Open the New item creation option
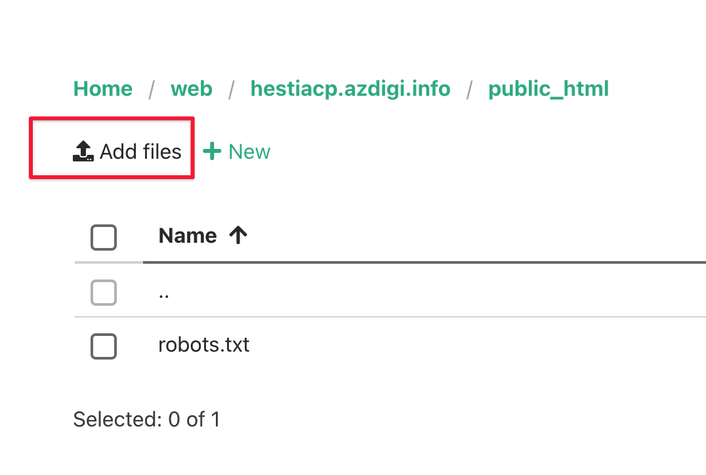Viewport: 706px width, 475px height. click(236, 151)
